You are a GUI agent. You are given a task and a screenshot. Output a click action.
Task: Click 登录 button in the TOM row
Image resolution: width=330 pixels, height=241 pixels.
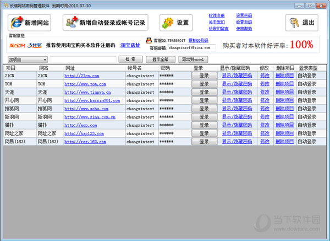(204, 84)
